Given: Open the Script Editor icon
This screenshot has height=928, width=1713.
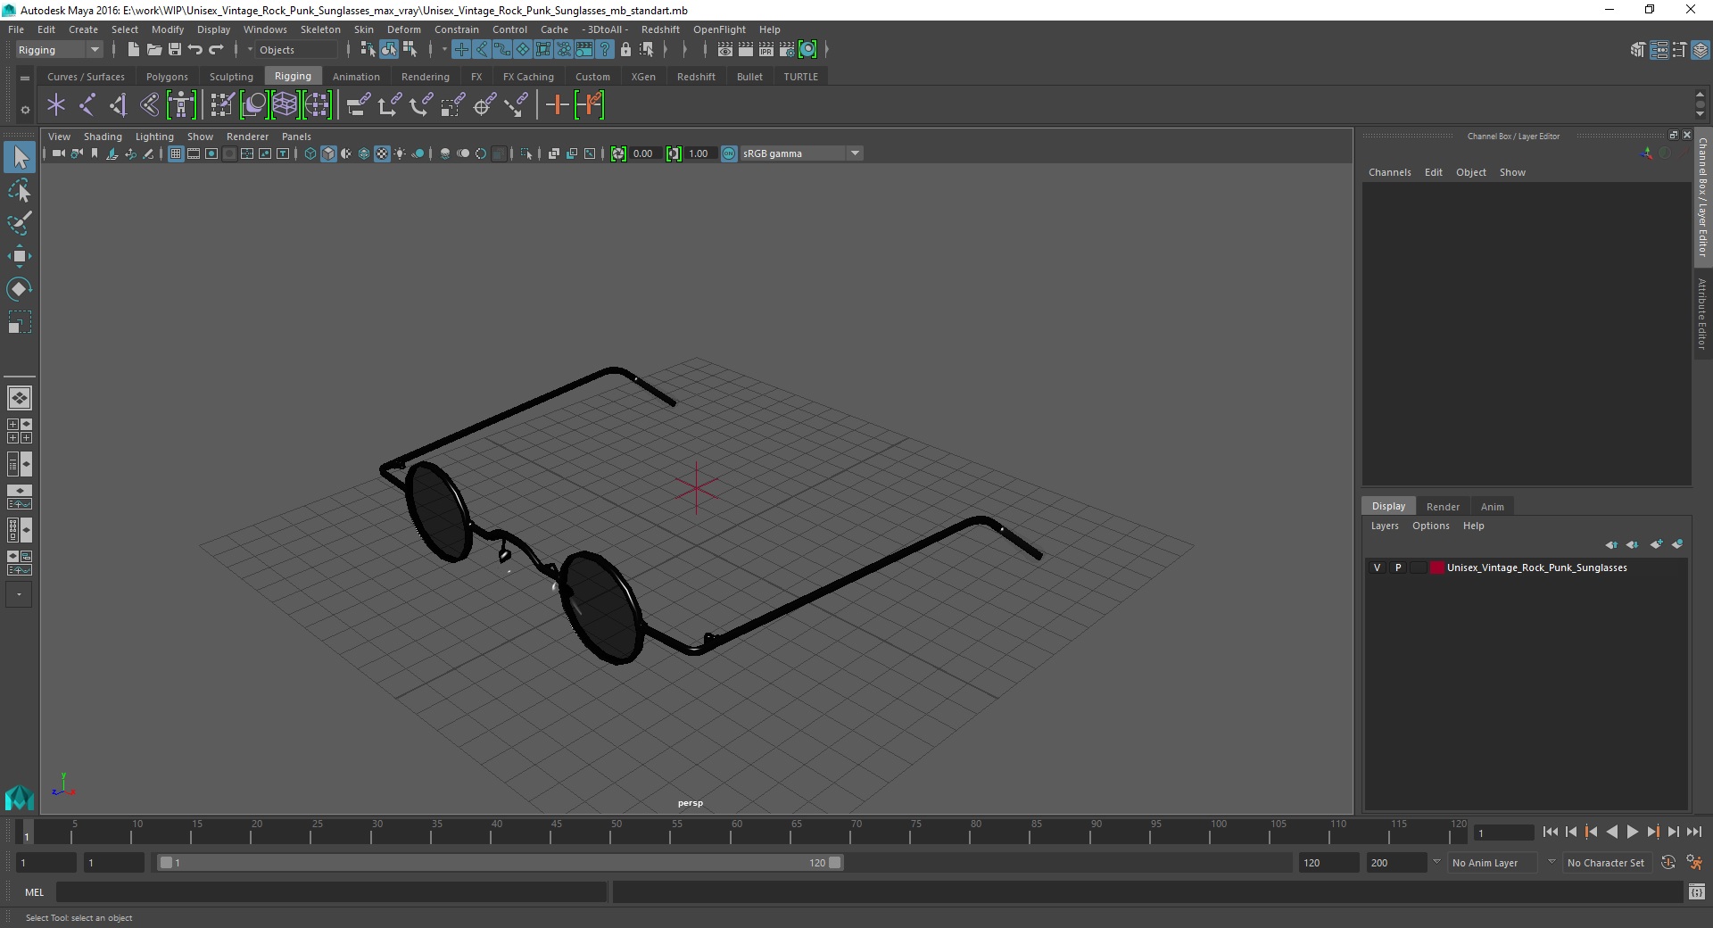Looking at the screenshot, I should (x=1696, y=891).
